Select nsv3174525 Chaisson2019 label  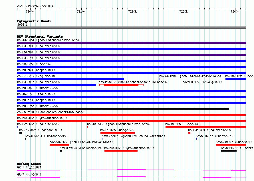point(41,130)
